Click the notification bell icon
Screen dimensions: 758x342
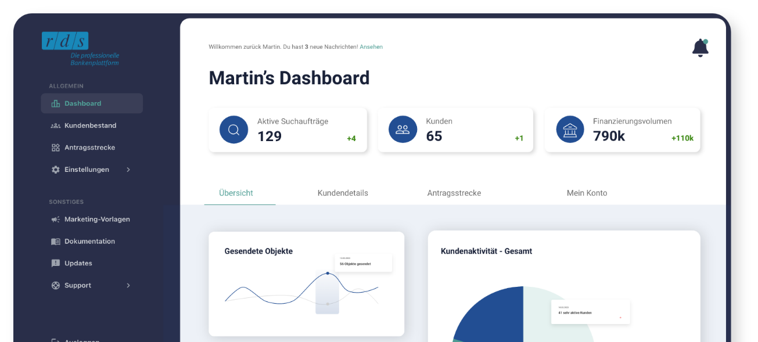[x=700, y=48]
